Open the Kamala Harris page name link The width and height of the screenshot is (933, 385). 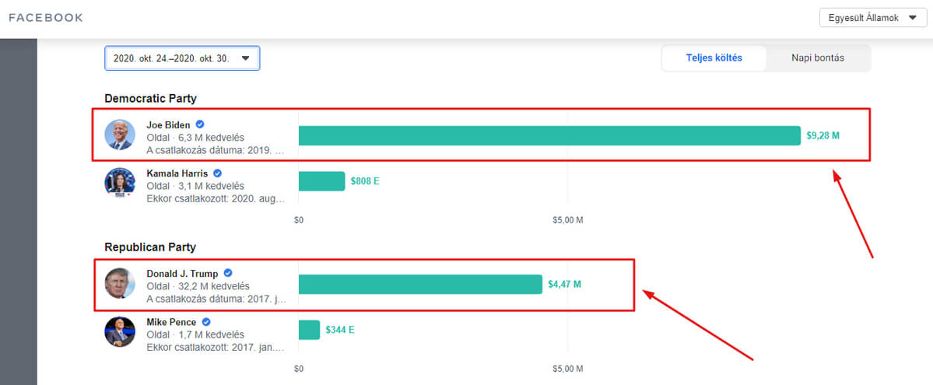(177, 173)
